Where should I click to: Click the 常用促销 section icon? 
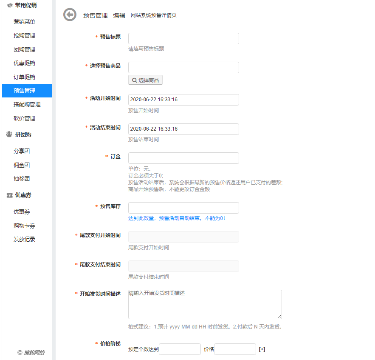pyautogui.click(x=9, y=6)
